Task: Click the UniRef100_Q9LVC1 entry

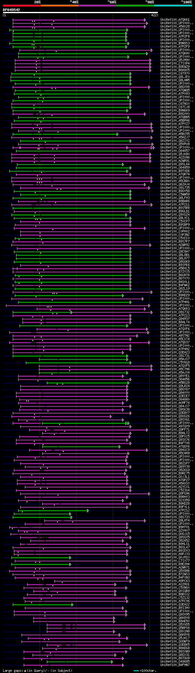Action: pos(175,218)
